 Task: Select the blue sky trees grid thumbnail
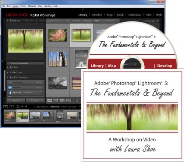[58, 59]
